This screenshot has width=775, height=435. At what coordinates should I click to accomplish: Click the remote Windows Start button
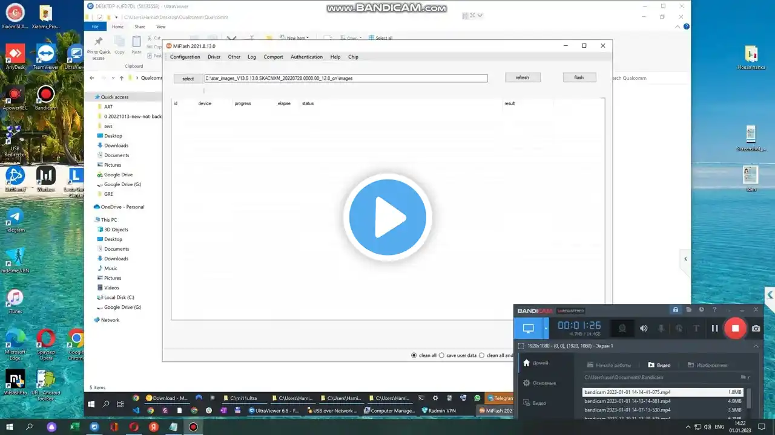tap(91, 404)
